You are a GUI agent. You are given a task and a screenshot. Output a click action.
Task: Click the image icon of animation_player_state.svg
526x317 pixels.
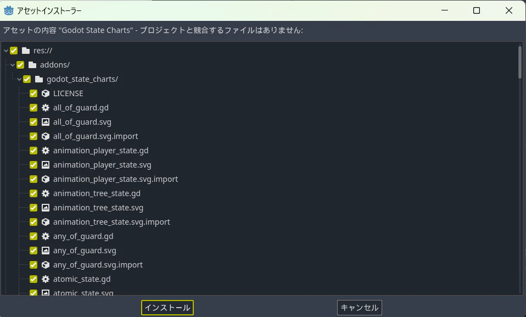46,165
